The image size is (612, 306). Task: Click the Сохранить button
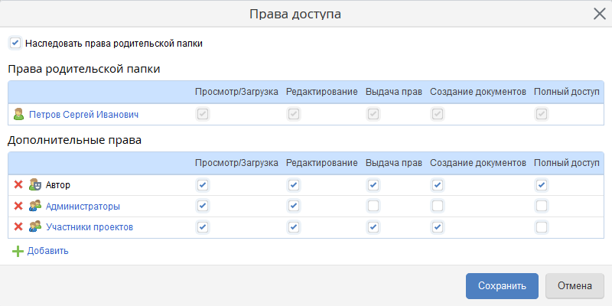point(502,285)
